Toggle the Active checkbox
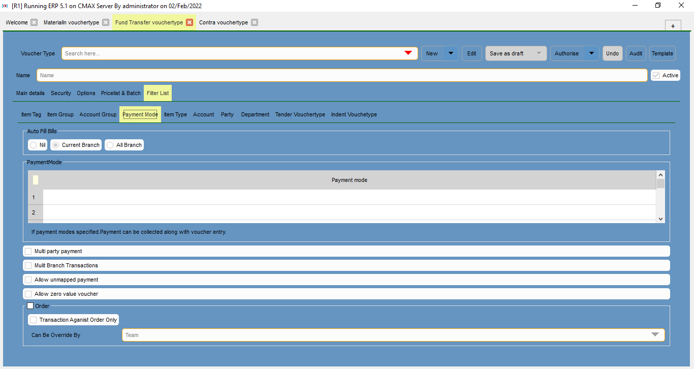This screenshot has width=694, height=369. (x=656, y=75)
